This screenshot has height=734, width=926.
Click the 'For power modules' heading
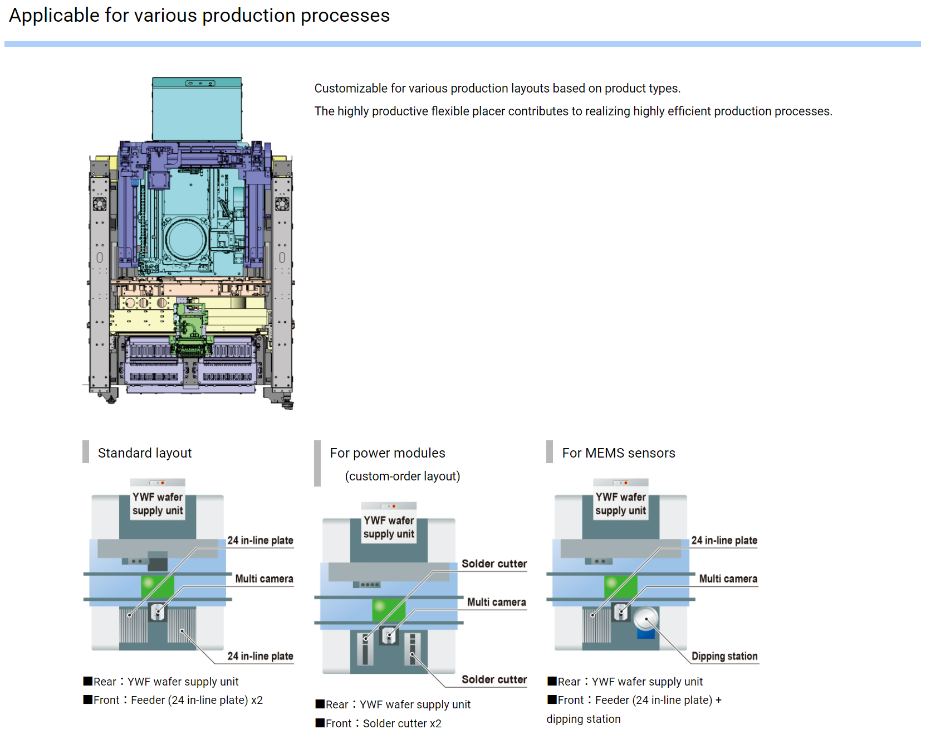coord(388,453)
